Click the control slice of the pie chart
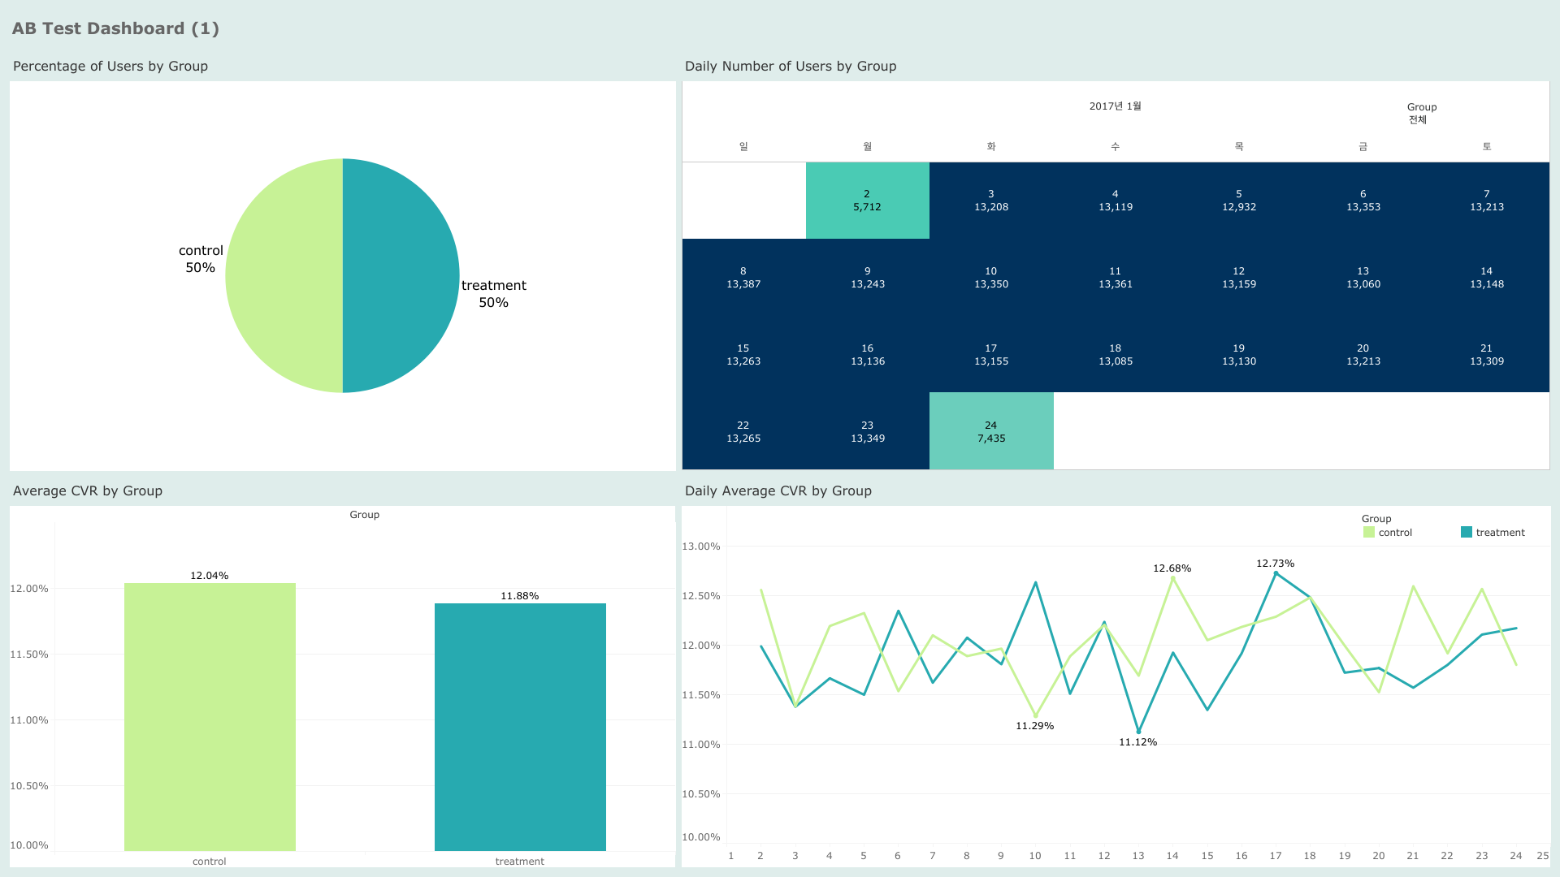Image resolution: width=1560 pixels, height=877 pixels. point(284,276)
